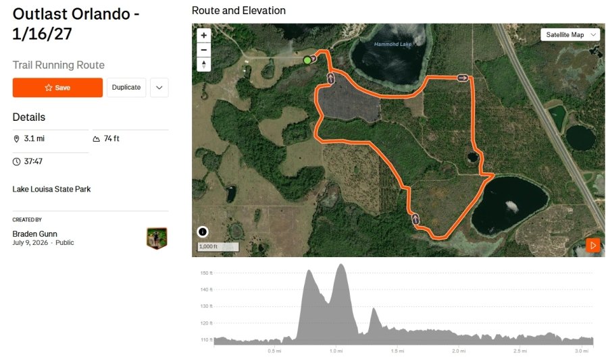Click the northbound arrow near Hammond Lake

[330, 78]
